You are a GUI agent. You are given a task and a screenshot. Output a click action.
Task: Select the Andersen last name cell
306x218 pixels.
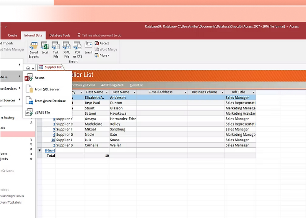coord(123,98)
